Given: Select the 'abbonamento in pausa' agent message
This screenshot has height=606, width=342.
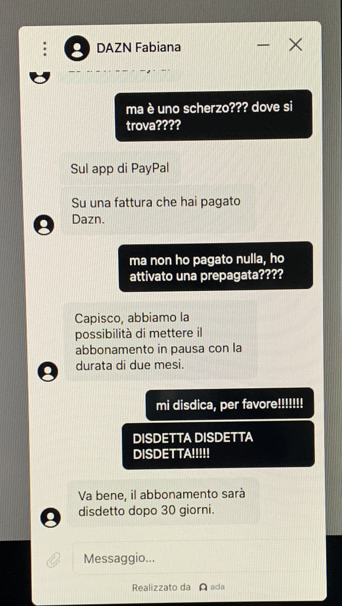Looking at the screenshot, I should [161, 341].
